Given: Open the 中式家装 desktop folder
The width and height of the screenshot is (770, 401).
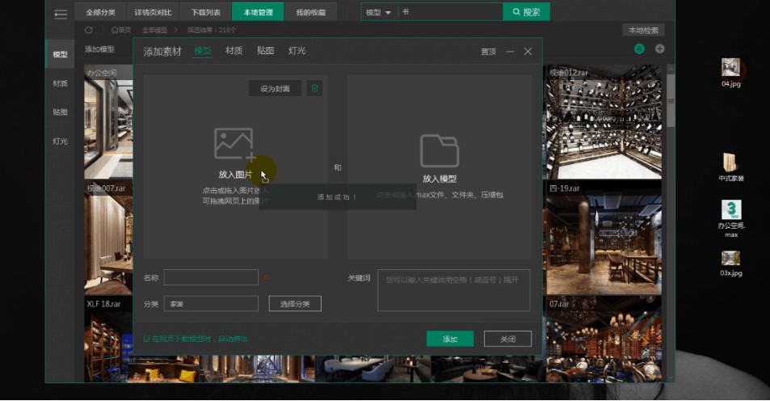Looking at the screenshot, I should click(x=730, y=163).
